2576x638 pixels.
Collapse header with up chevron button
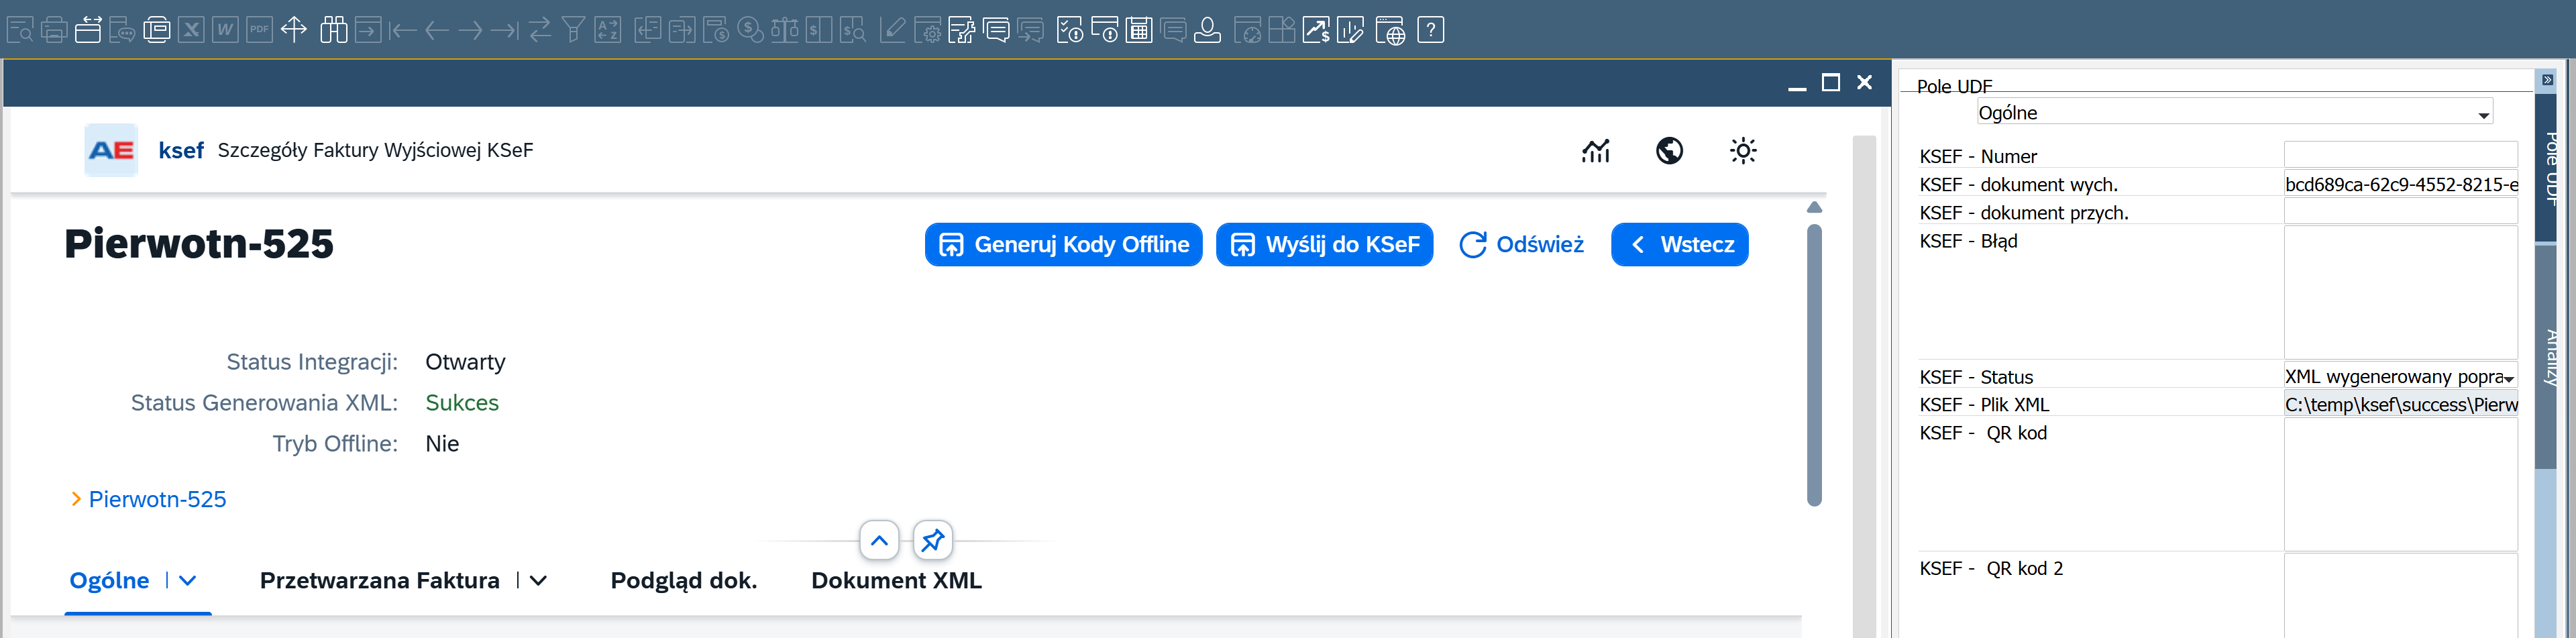click(x=879, y=541)
